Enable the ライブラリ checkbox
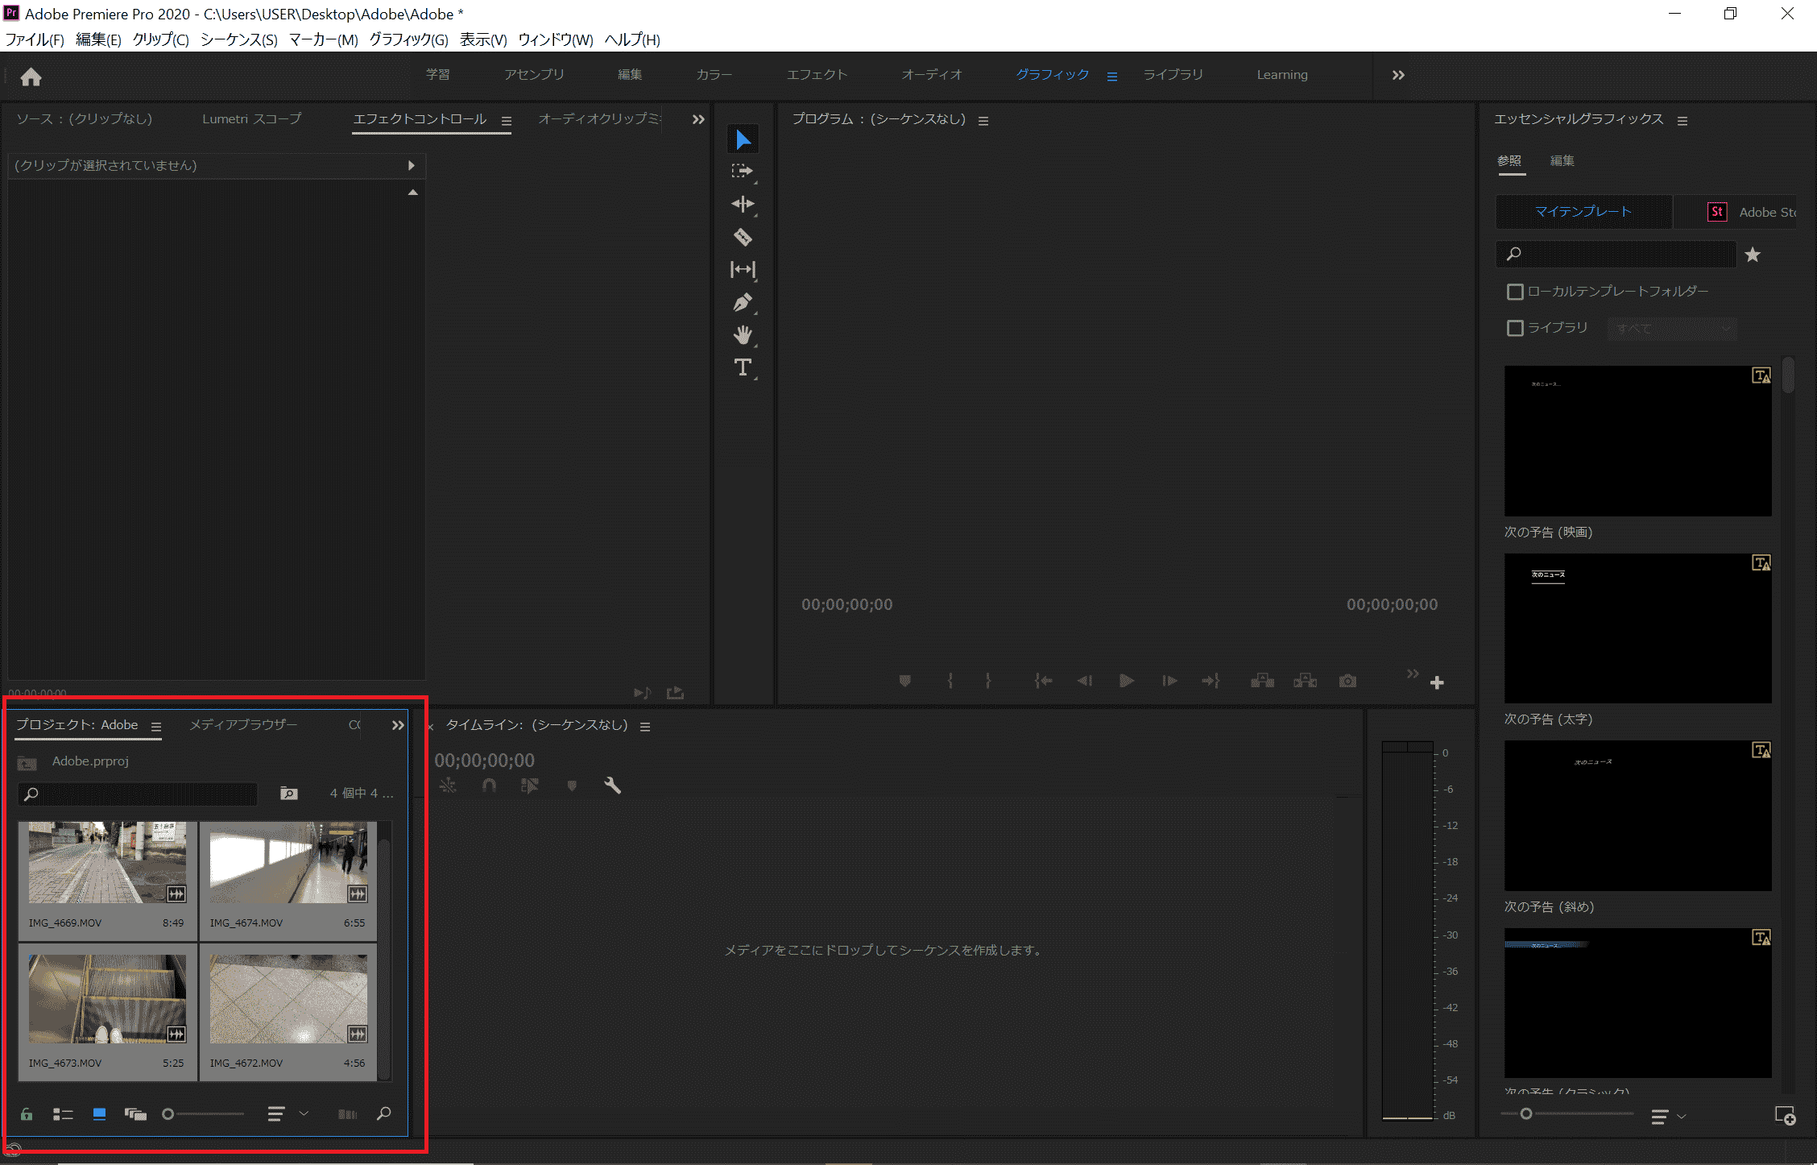This screenshot has width=1817, height=1165. pyautogui.click(x=1515, y=328)
